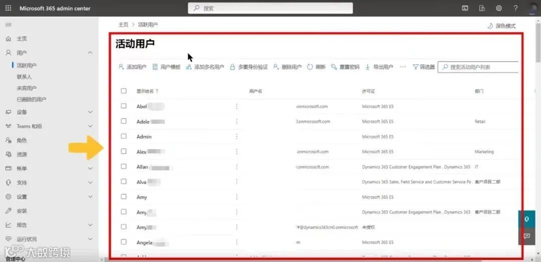Expand the 报告 navigation section
This screenshot has width=541, height=262.
click(x=90, y=225)
